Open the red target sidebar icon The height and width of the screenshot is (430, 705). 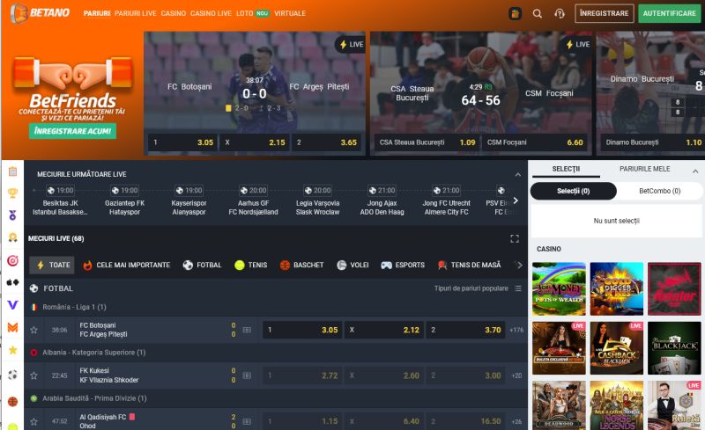point(12,260)
